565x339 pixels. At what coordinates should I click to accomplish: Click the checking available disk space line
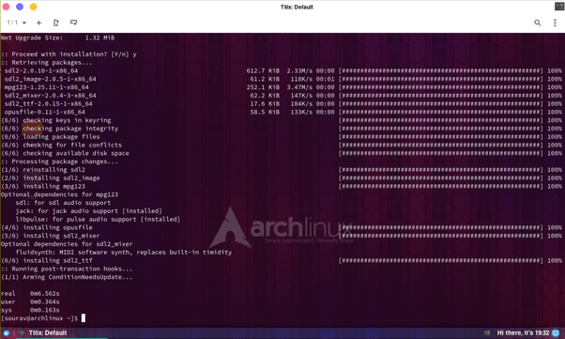pyautogui.click(x=65, y=153)
